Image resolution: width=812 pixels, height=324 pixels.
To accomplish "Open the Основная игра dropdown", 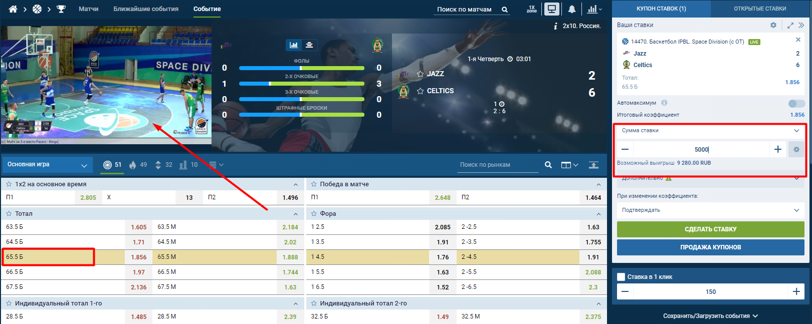I will 47,165.
